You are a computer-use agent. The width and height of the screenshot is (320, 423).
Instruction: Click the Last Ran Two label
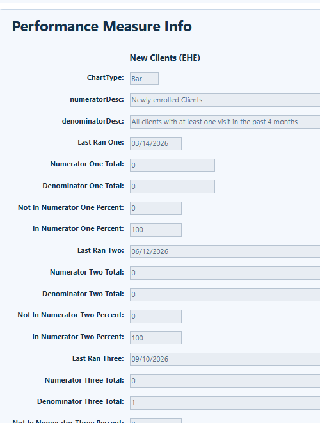pos(100,250)
